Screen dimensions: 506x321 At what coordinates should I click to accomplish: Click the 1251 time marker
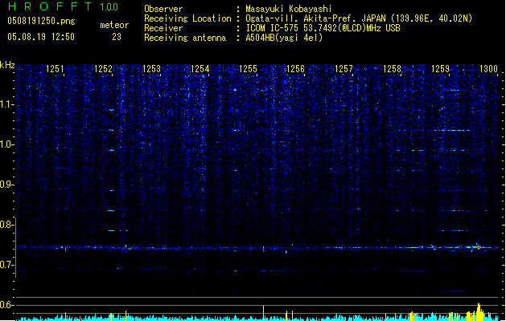pyautogui.click(x=55, y=69)
